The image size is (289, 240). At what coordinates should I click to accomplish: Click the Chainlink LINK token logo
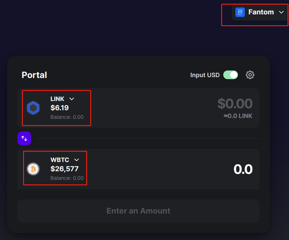[33, 108]
